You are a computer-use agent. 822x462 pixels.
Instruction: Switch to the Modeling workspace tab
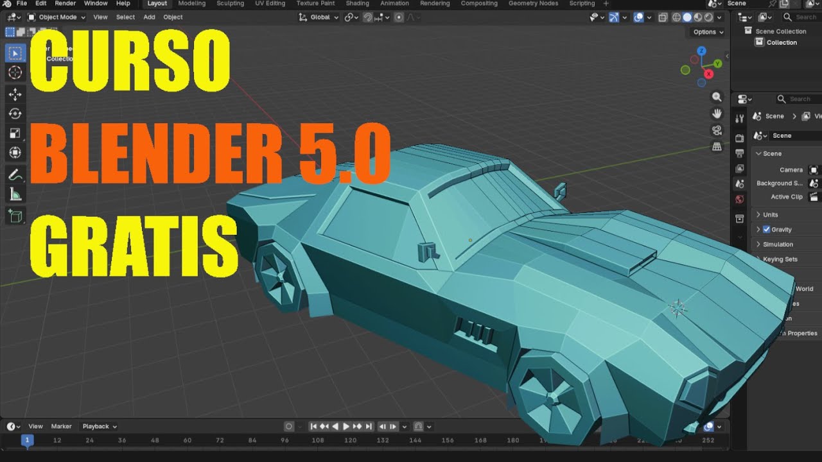coord(192,3)
